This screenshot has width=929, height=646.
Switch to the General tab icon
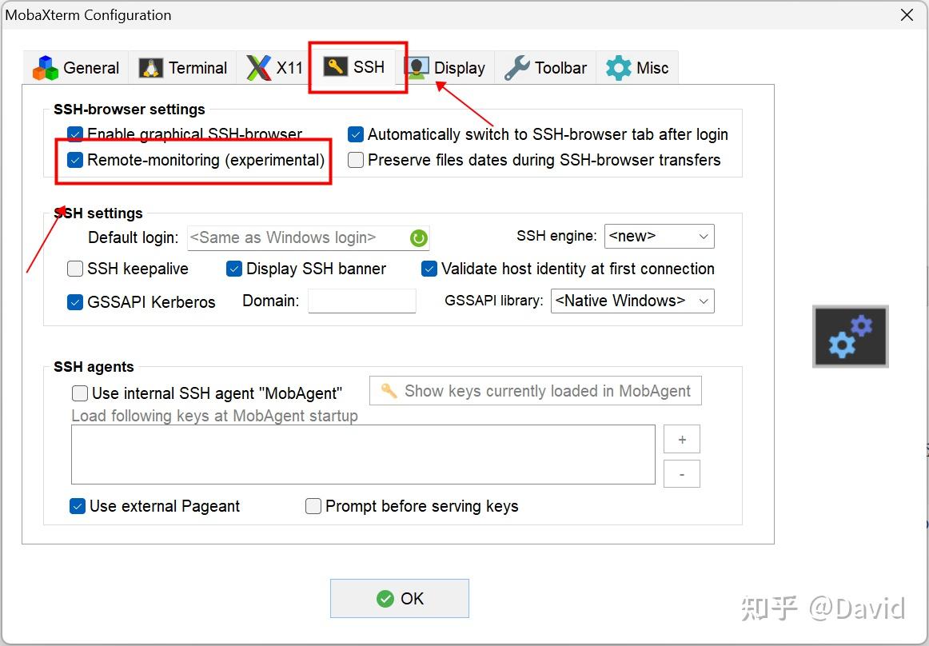tap(45, 67)
